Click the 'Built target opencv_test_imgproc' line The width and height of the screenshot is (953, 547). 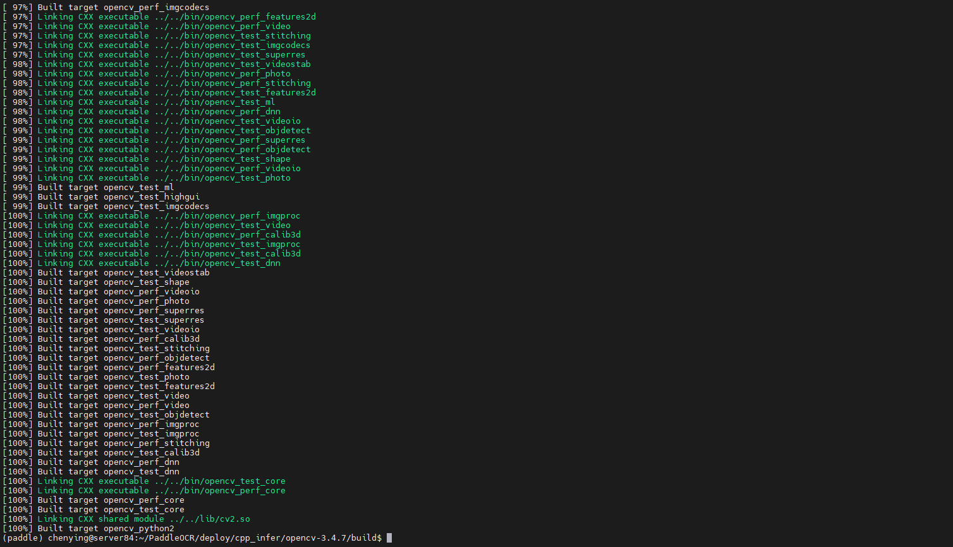101,434
